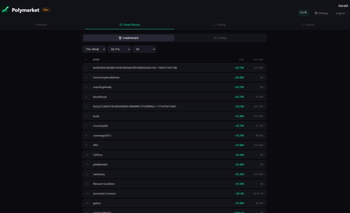
Task: Switch to the Trading tab
Action: tap(219, 25)
